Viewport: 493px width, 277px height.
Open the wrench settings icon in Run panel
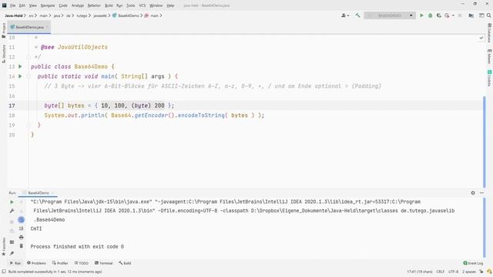click(12, 211)
